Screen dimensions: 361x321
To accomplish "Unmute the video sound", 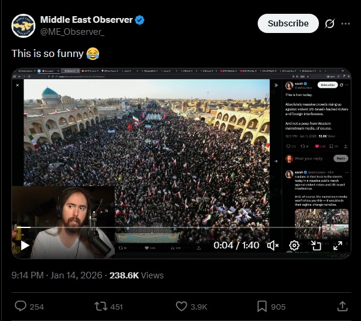I will (273, 245).
